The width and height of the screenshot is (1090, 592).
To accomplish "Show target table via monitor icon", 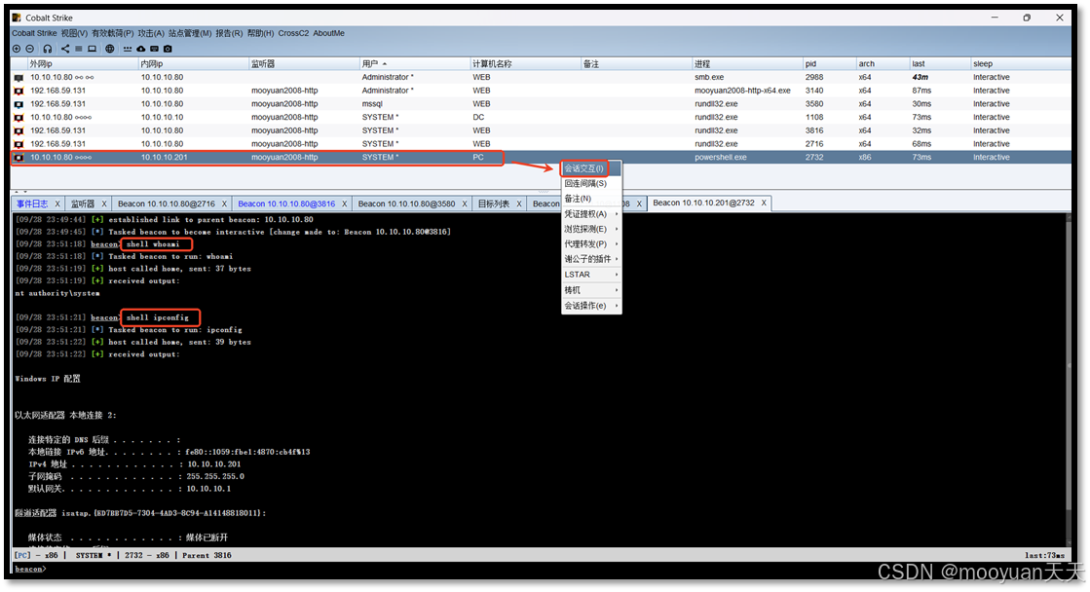I will (x=92, y=49).
